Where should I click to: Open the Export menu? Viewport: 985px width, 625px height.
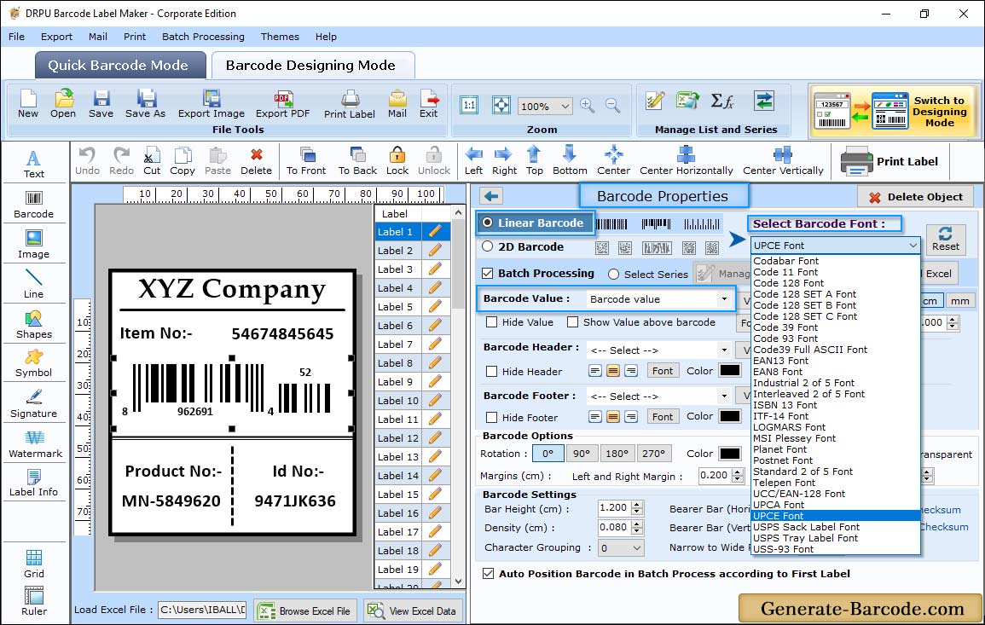coord(56,37)
